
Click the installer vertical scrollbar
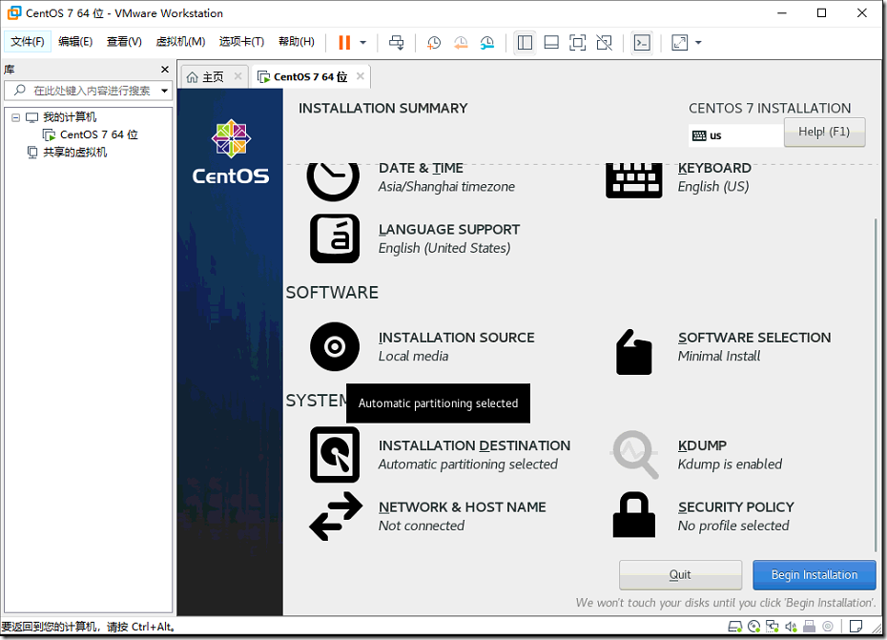coord(876,384)
